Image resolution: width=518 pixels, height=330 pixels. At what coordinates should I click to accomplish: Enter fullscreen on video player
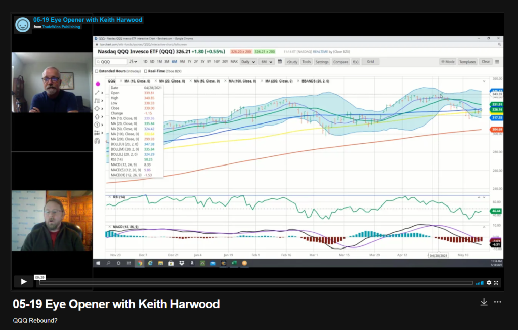[x=496, y=283]
